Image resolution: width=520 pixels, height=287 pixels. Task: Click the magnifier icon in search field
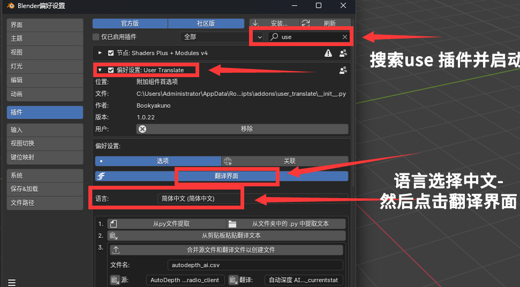click(x=274, y=37)
